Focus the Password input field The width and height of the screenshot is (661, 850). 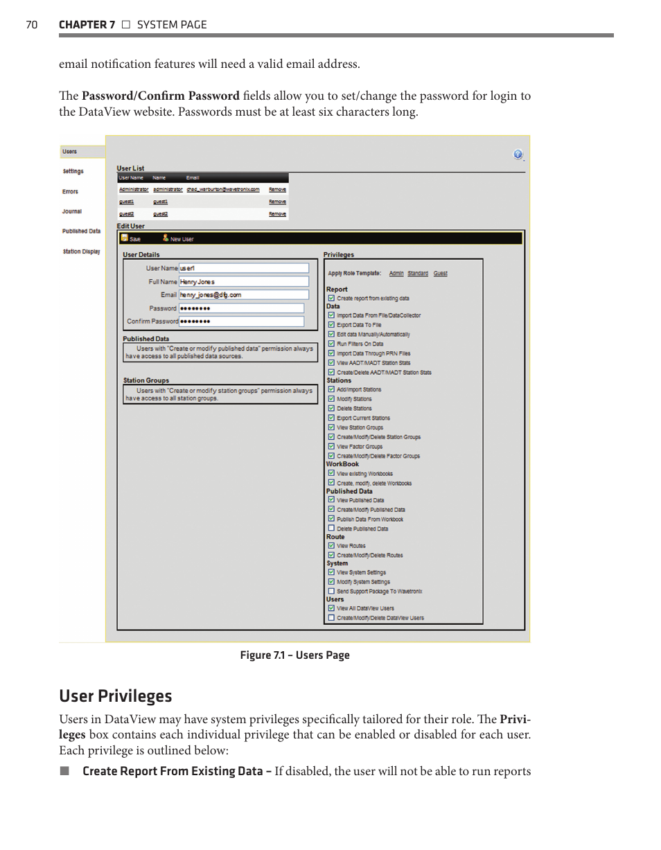[242, 308]
